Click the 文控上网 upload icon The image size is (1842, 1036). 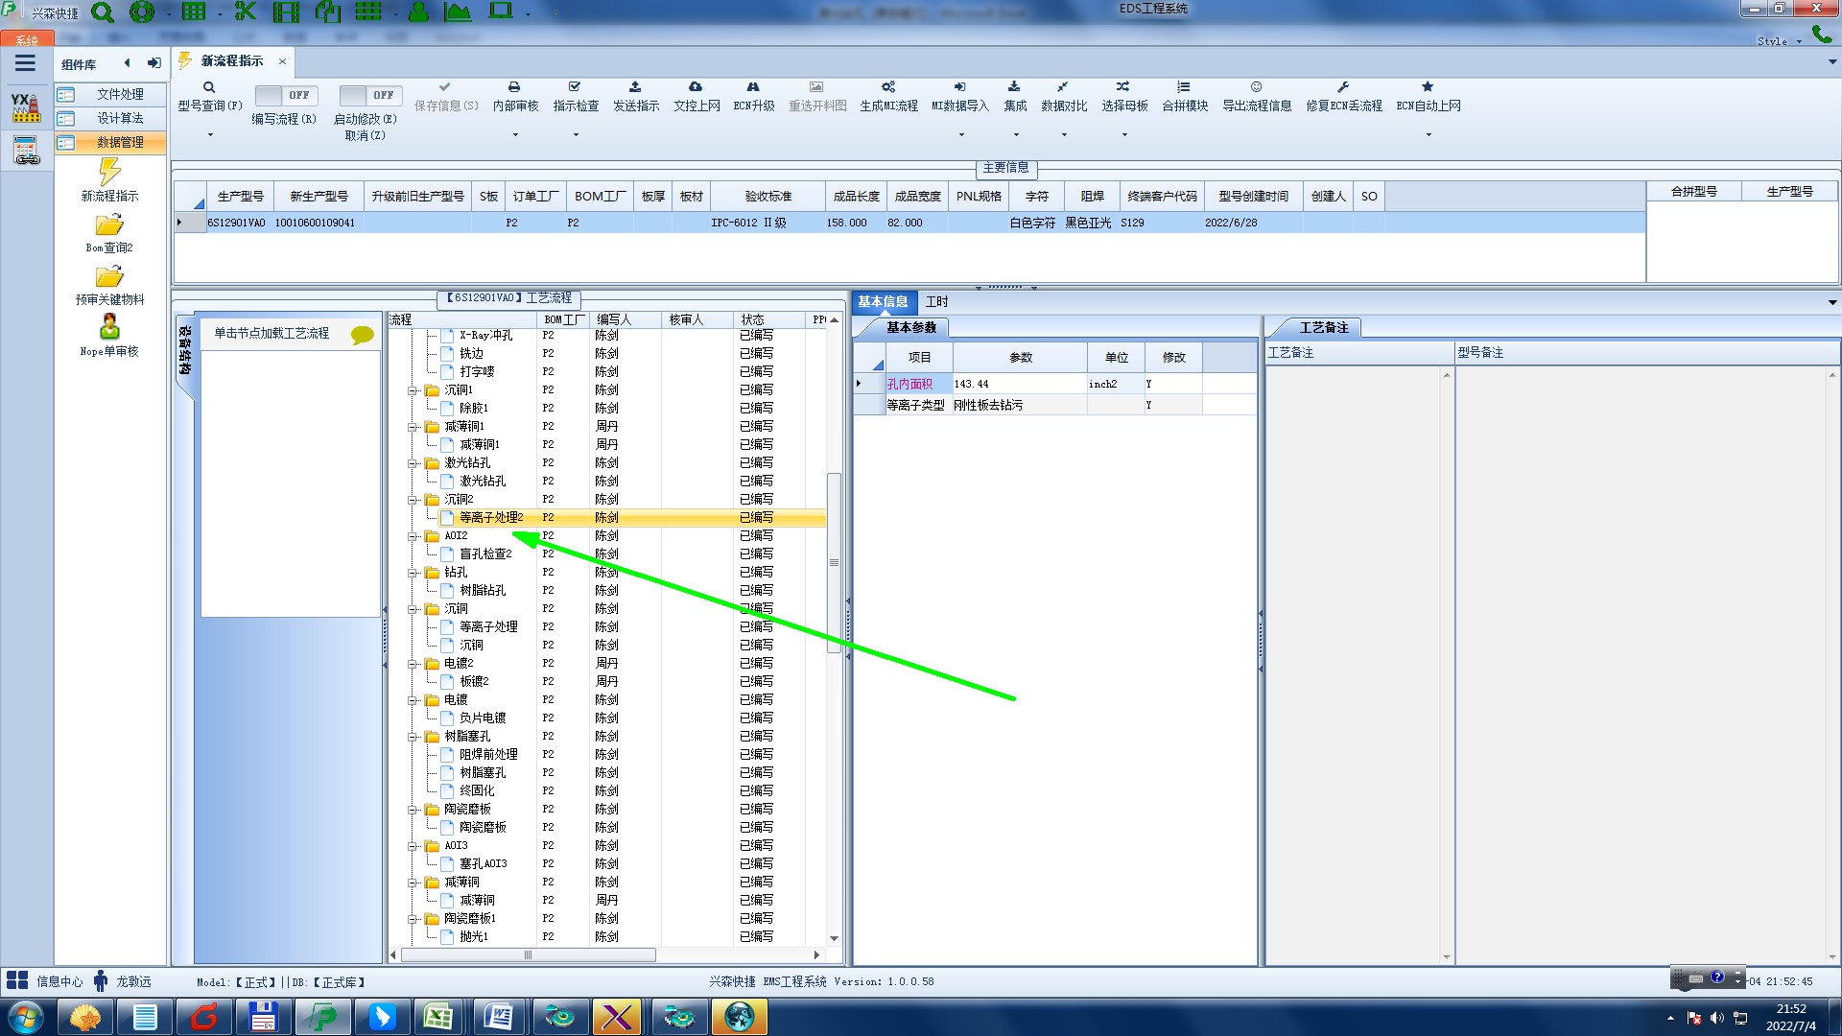pos(696,87)
